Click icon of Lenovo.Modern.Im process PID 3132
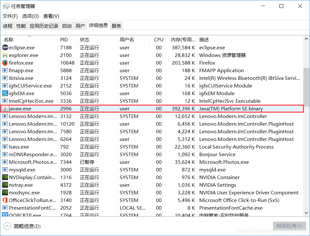310x236 pixels. (5, 116)
